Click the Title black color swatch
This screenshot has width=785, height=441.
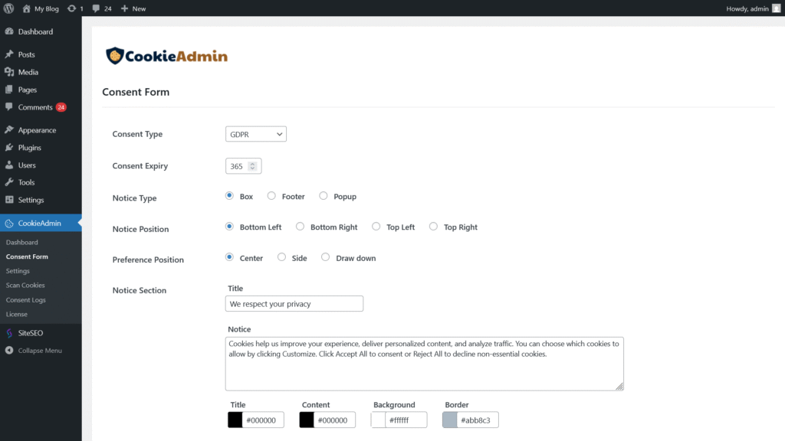(235, 420)
